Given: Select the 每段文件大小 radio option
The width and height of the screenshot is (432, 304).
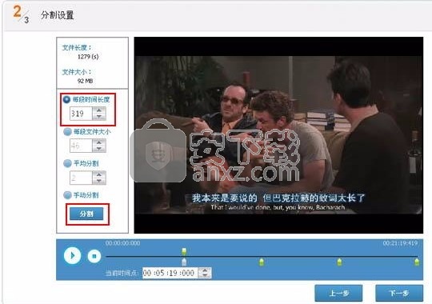Looking at the screenshot, I should click(67, 132).
